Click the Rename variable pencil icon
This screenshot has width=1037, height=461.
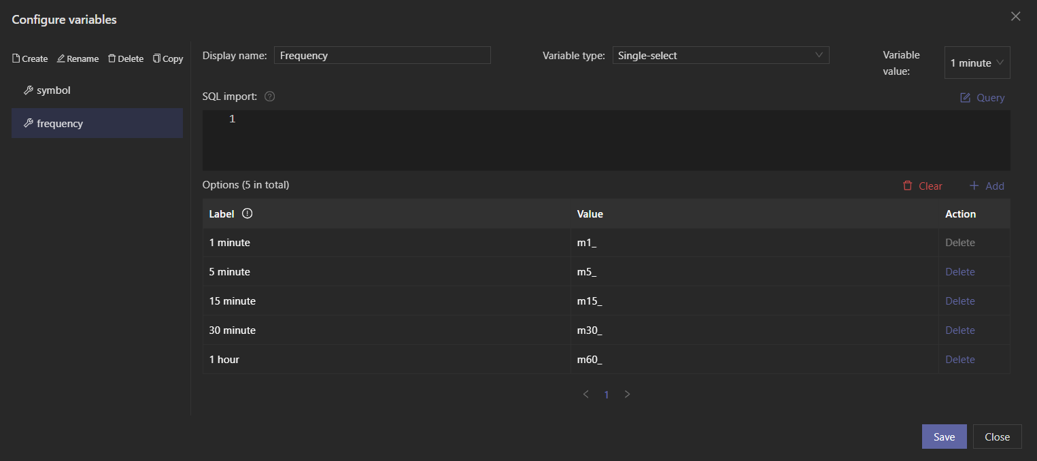(x=61, y=59)
